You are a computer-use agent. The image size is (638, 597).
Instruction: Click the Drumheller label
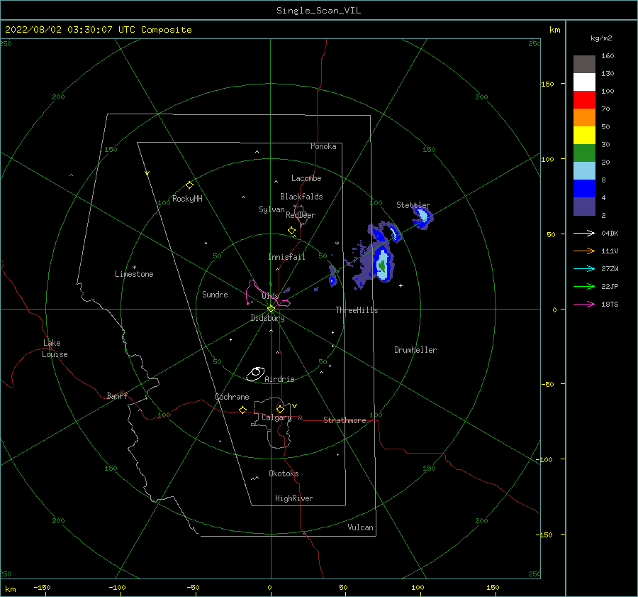click(x=415, y=350)
